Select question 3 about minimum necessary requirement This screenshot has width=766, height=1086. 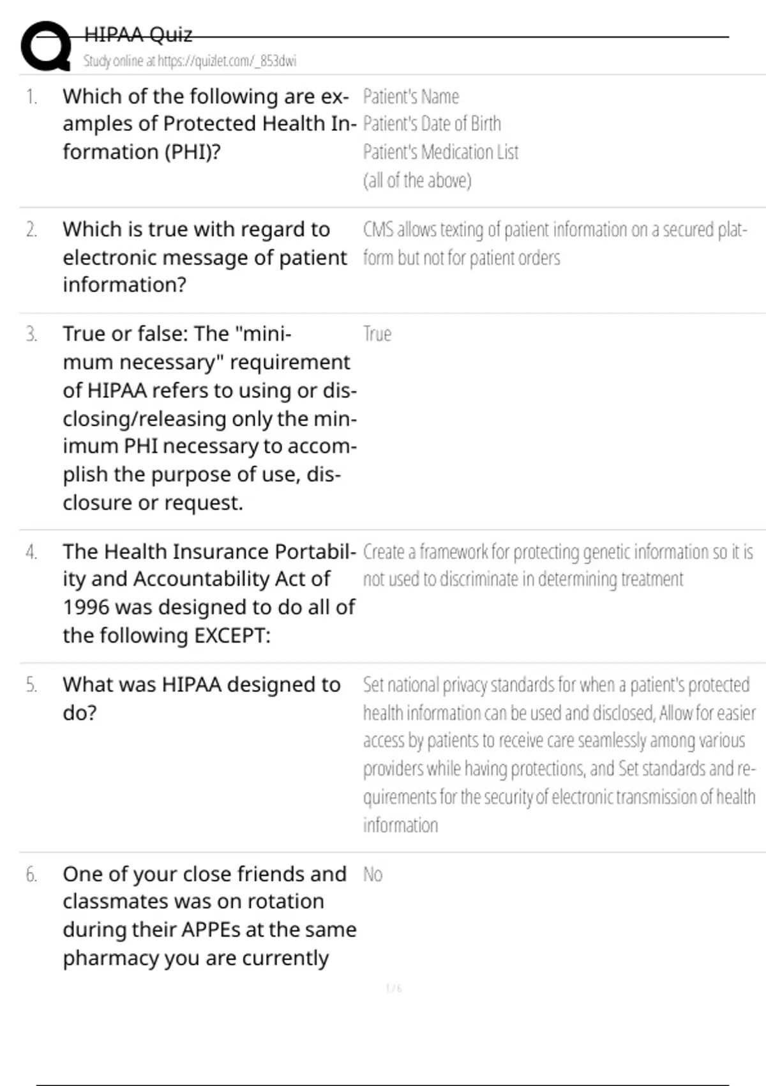point(208,418)
